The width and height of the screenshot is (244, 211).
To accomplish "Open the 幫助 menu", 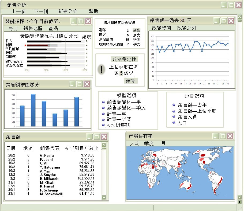I will [x=93, y=11].
